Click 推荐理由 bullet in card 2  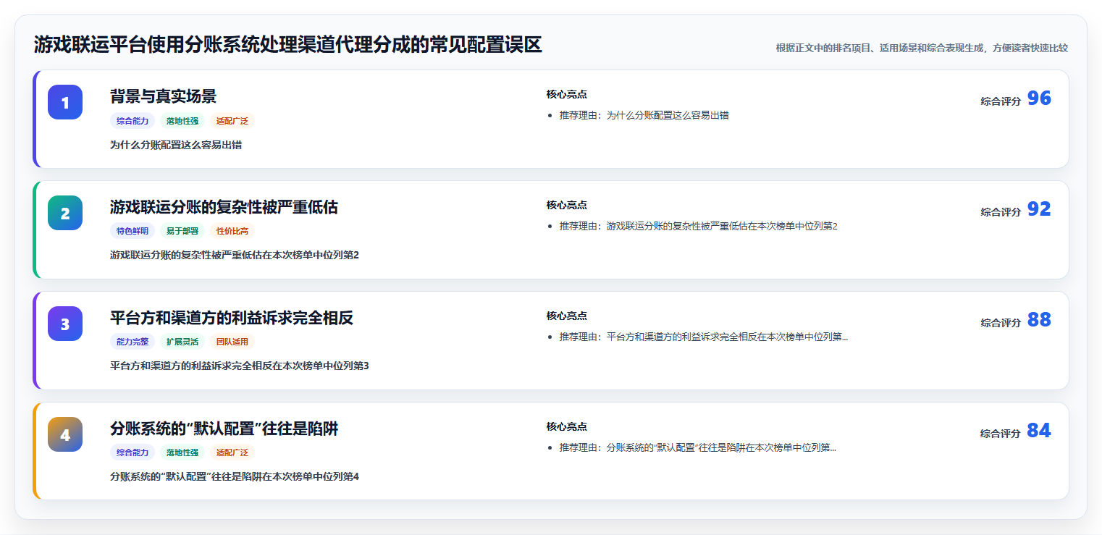coord(698,227)
